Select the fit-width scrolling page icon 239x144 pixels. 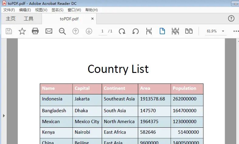pos(149,31)
